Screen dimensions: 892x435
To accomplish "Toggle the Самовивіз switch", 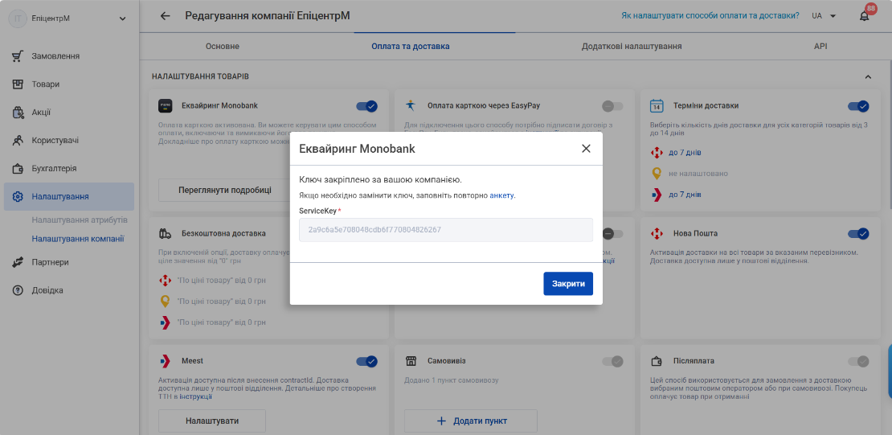I will (x=612, y=361).
